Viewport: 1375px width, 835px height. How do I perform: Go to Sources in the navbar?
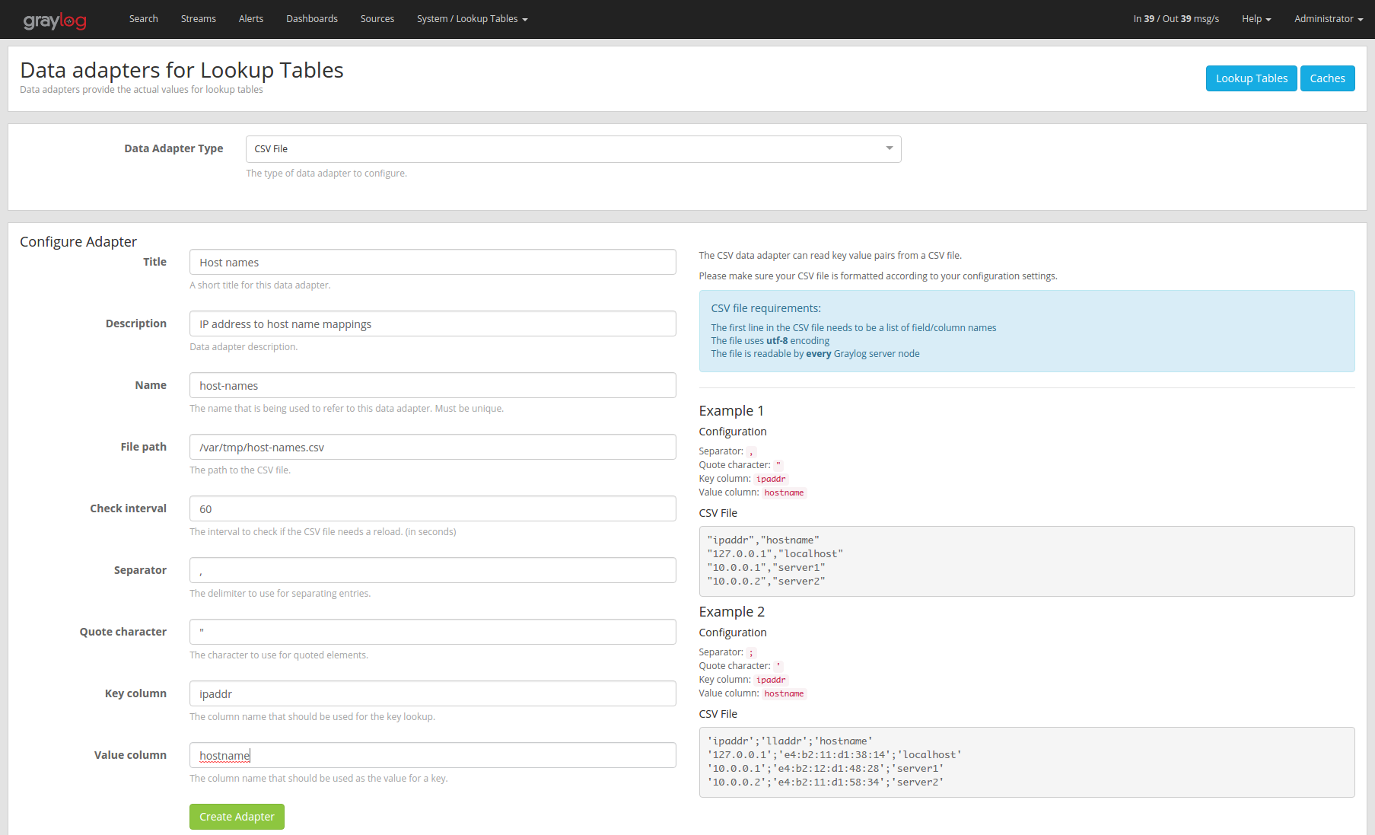(x=377, y=19)
